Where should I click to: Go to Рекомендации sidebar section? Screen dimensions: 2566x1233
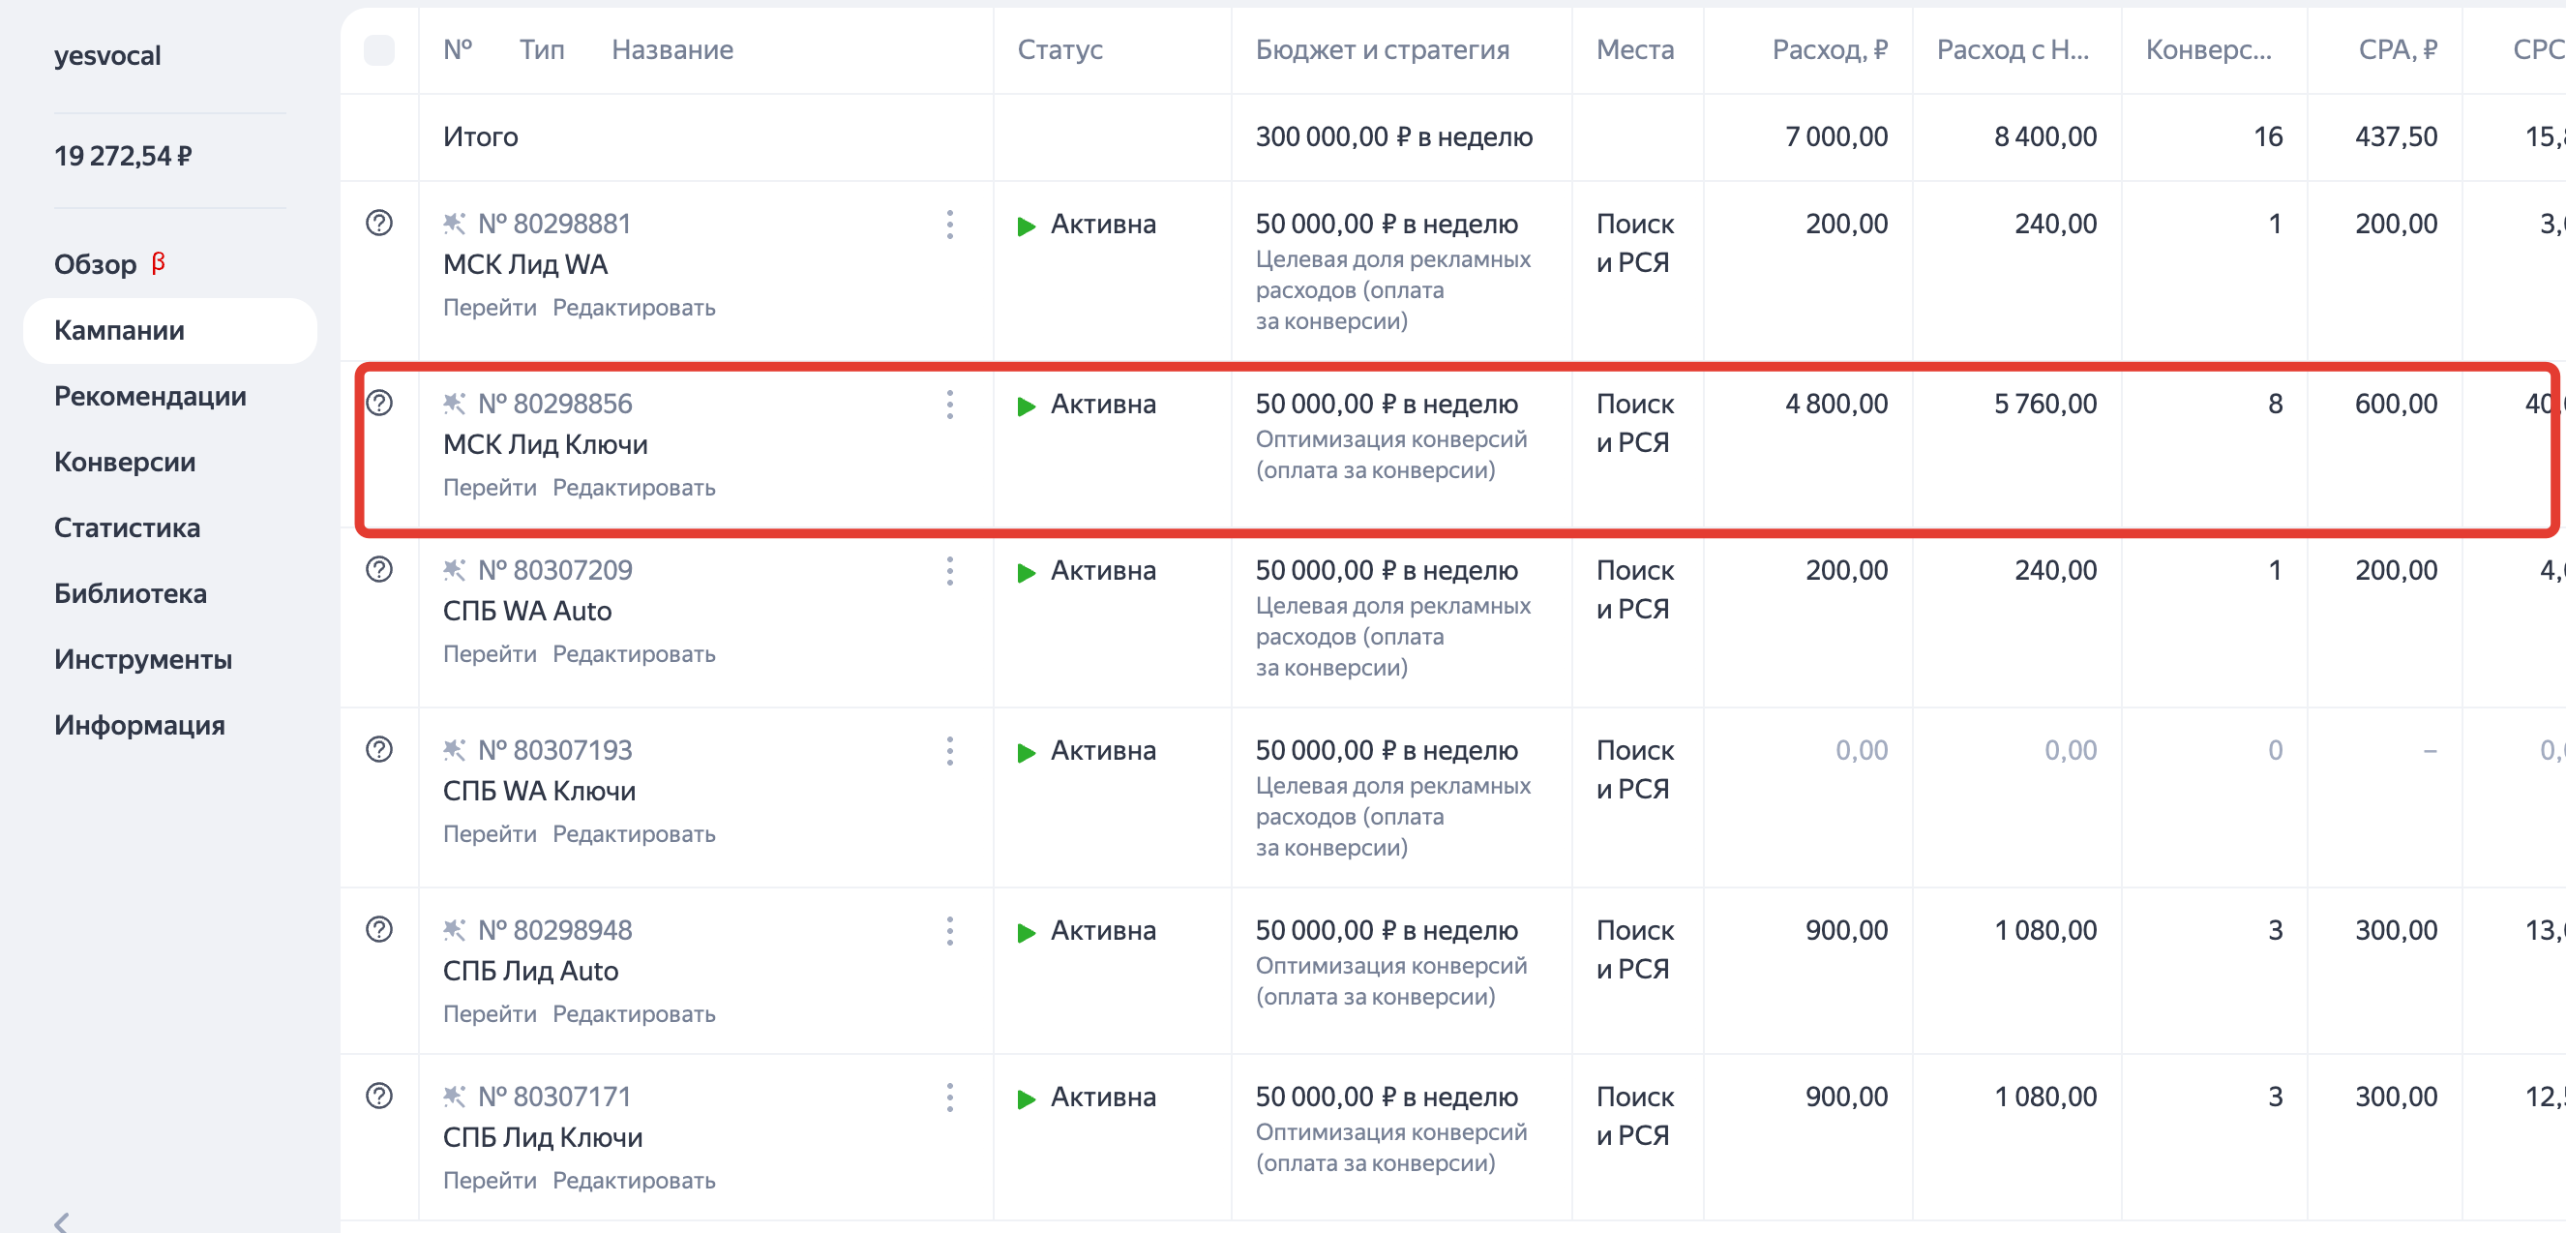pyautogui.click(x=149, y=396)
